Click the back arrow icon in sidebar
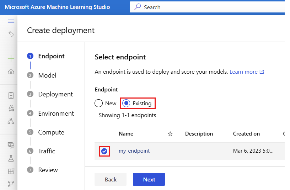This screenshot has width=290, height=190. pos(11,34)
